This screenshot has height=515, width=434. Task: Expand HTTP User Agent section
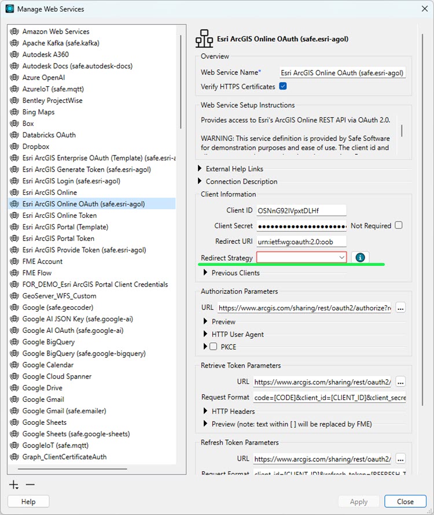205,334
